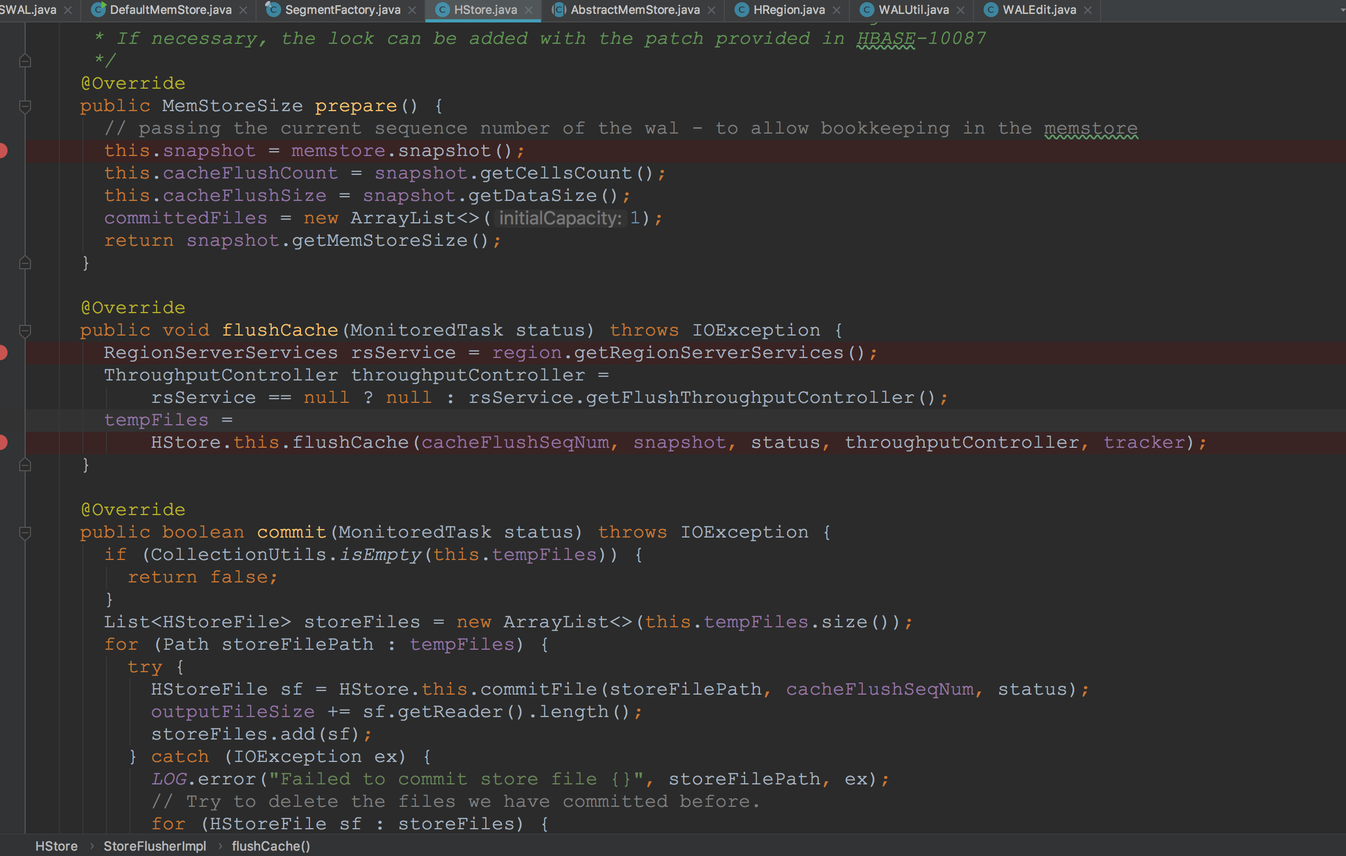Close the WALEdit.java tab

point(1088,10)
